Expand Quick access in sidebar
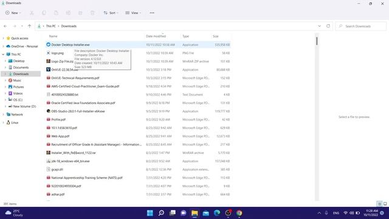 tap(3, 38)
